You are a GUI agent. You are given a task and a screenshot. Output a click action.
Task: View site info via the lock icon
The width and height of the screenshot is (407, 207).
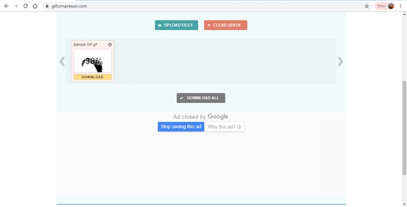(47, 6)
